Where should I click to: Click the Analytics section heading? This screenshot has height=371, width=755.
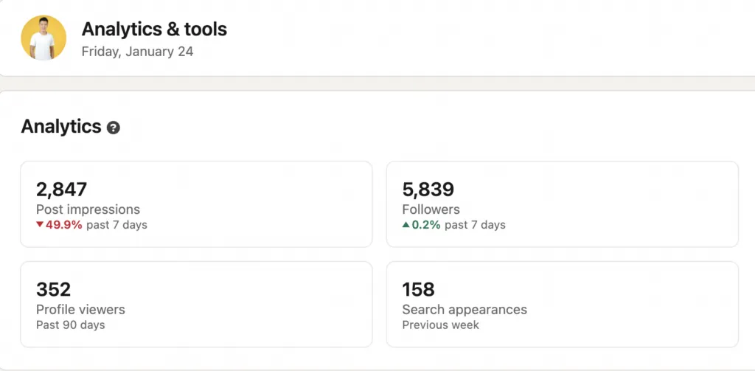(x=61, y=127)
